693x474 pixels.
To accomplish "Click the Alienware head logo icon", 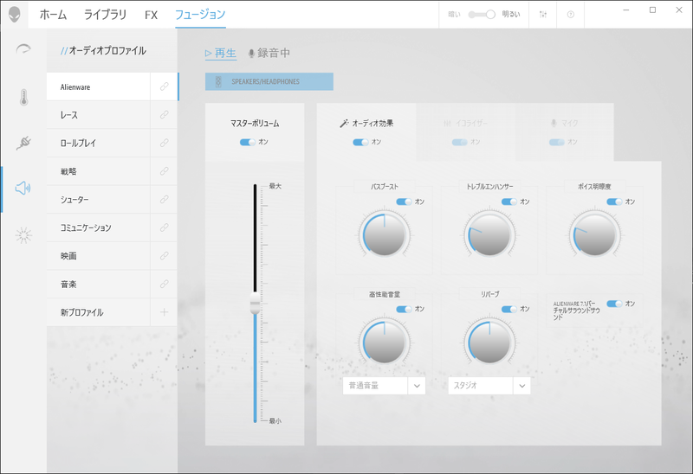I will click(15, 14).
